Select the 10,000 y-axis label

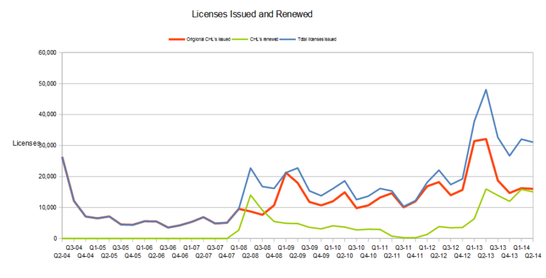click(48, 208)
